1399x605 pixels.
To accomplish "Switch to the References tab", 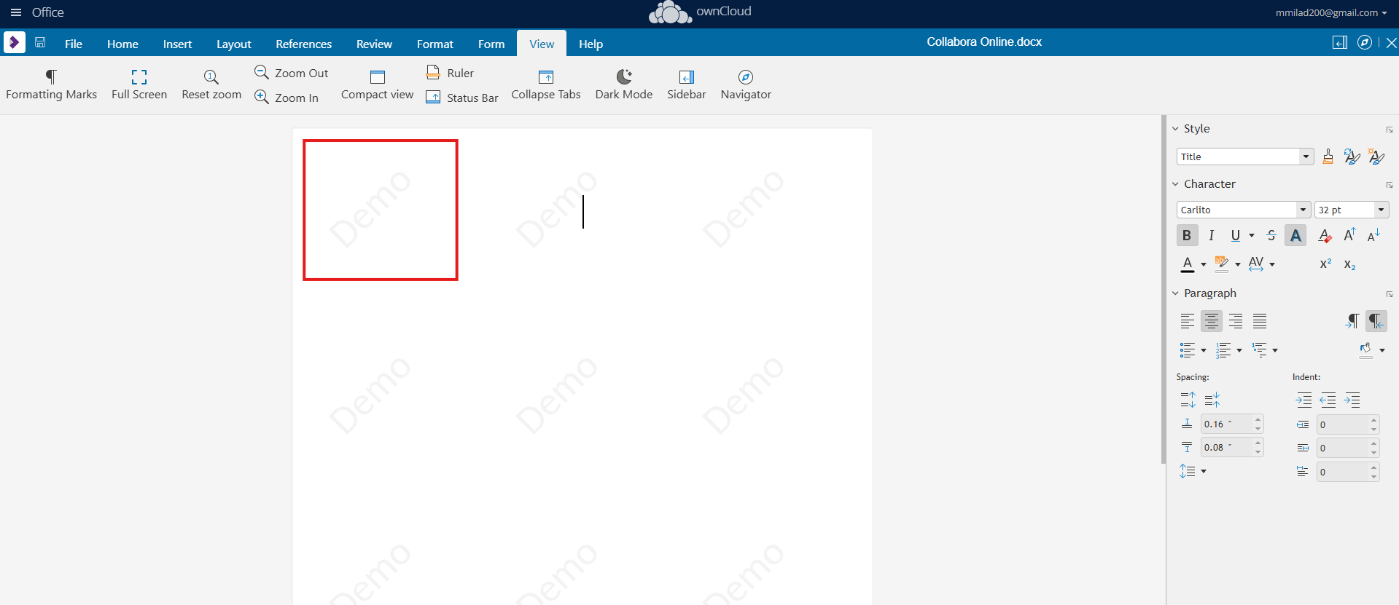I will [303, 44].
